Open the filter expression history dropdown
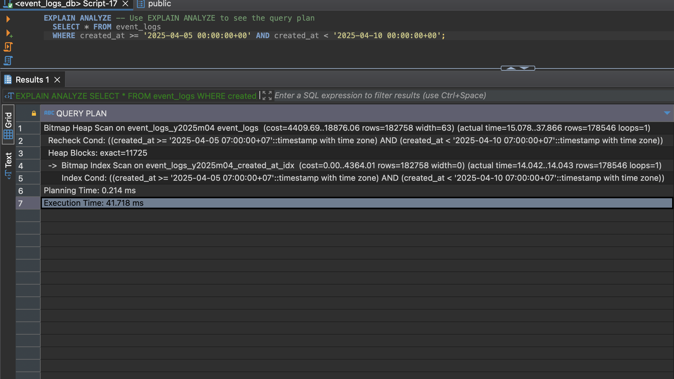Screen dimensions: 674x379 (9, 96)
